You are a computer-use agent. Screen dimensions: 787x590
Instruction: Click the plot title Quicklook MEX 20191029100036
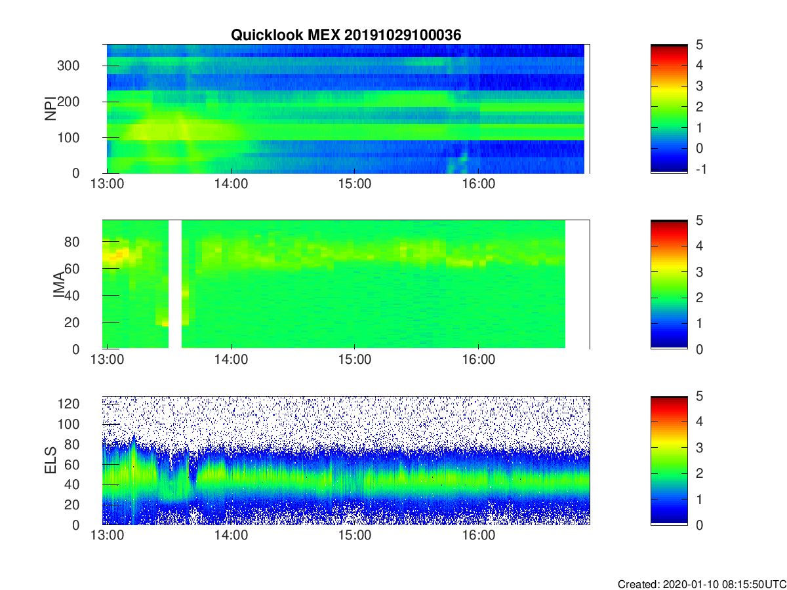pos(346,35)
